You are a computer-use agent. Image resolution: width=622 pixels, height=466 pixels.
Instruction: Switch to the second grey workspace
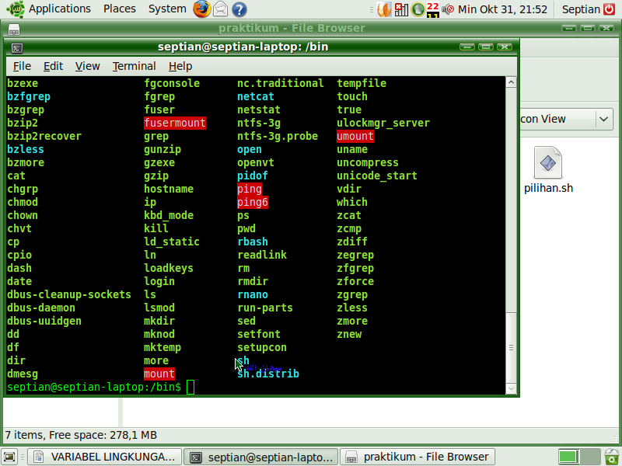point(590,457)
